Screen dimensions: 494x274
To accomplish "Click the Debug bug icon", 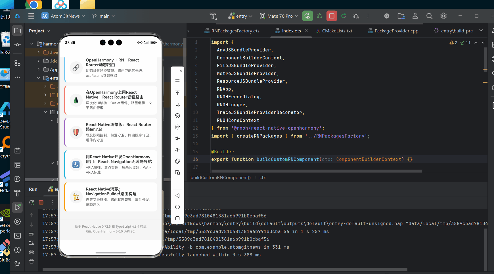I will tap(320, 16).
